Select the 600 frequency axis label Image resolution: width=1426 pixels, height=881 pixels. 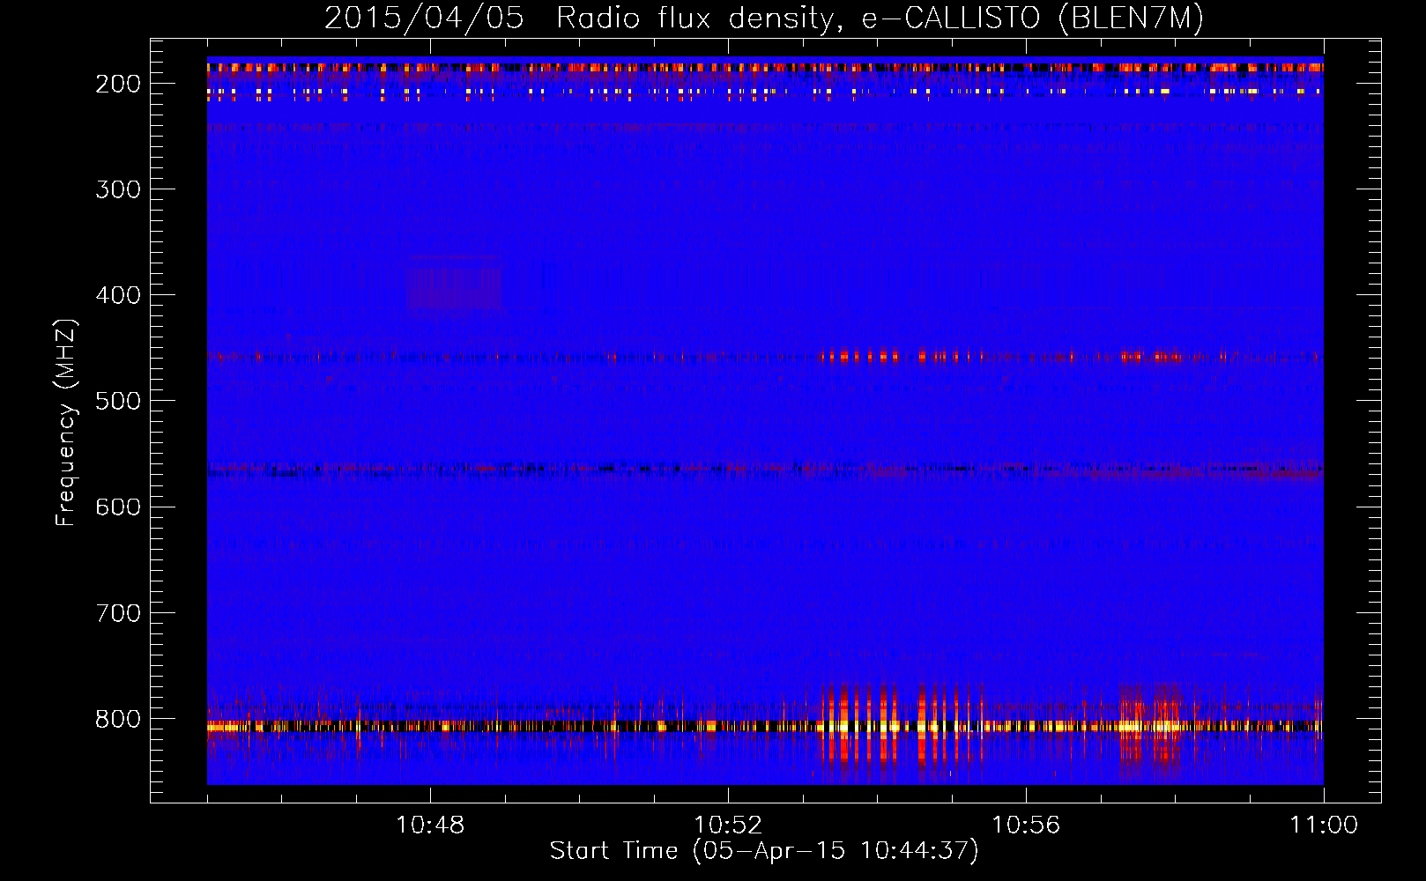click(118, 507)
